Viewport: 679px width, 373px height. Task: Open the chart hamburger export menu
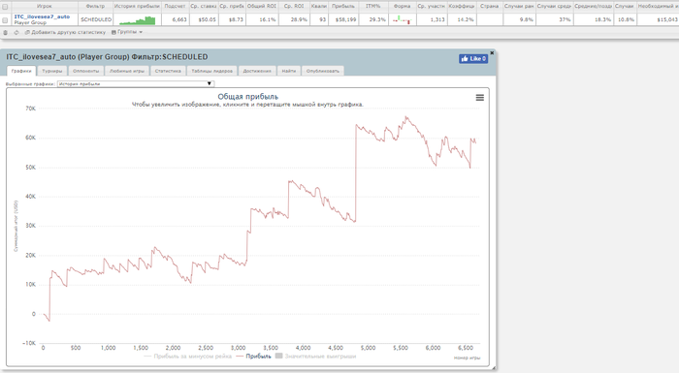(x=480, y=98)
